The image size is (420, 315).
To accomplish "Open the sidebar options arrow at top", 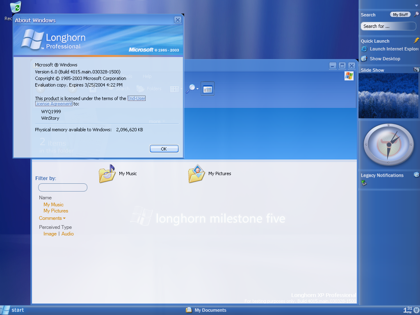I will click(x=416, y=6).
